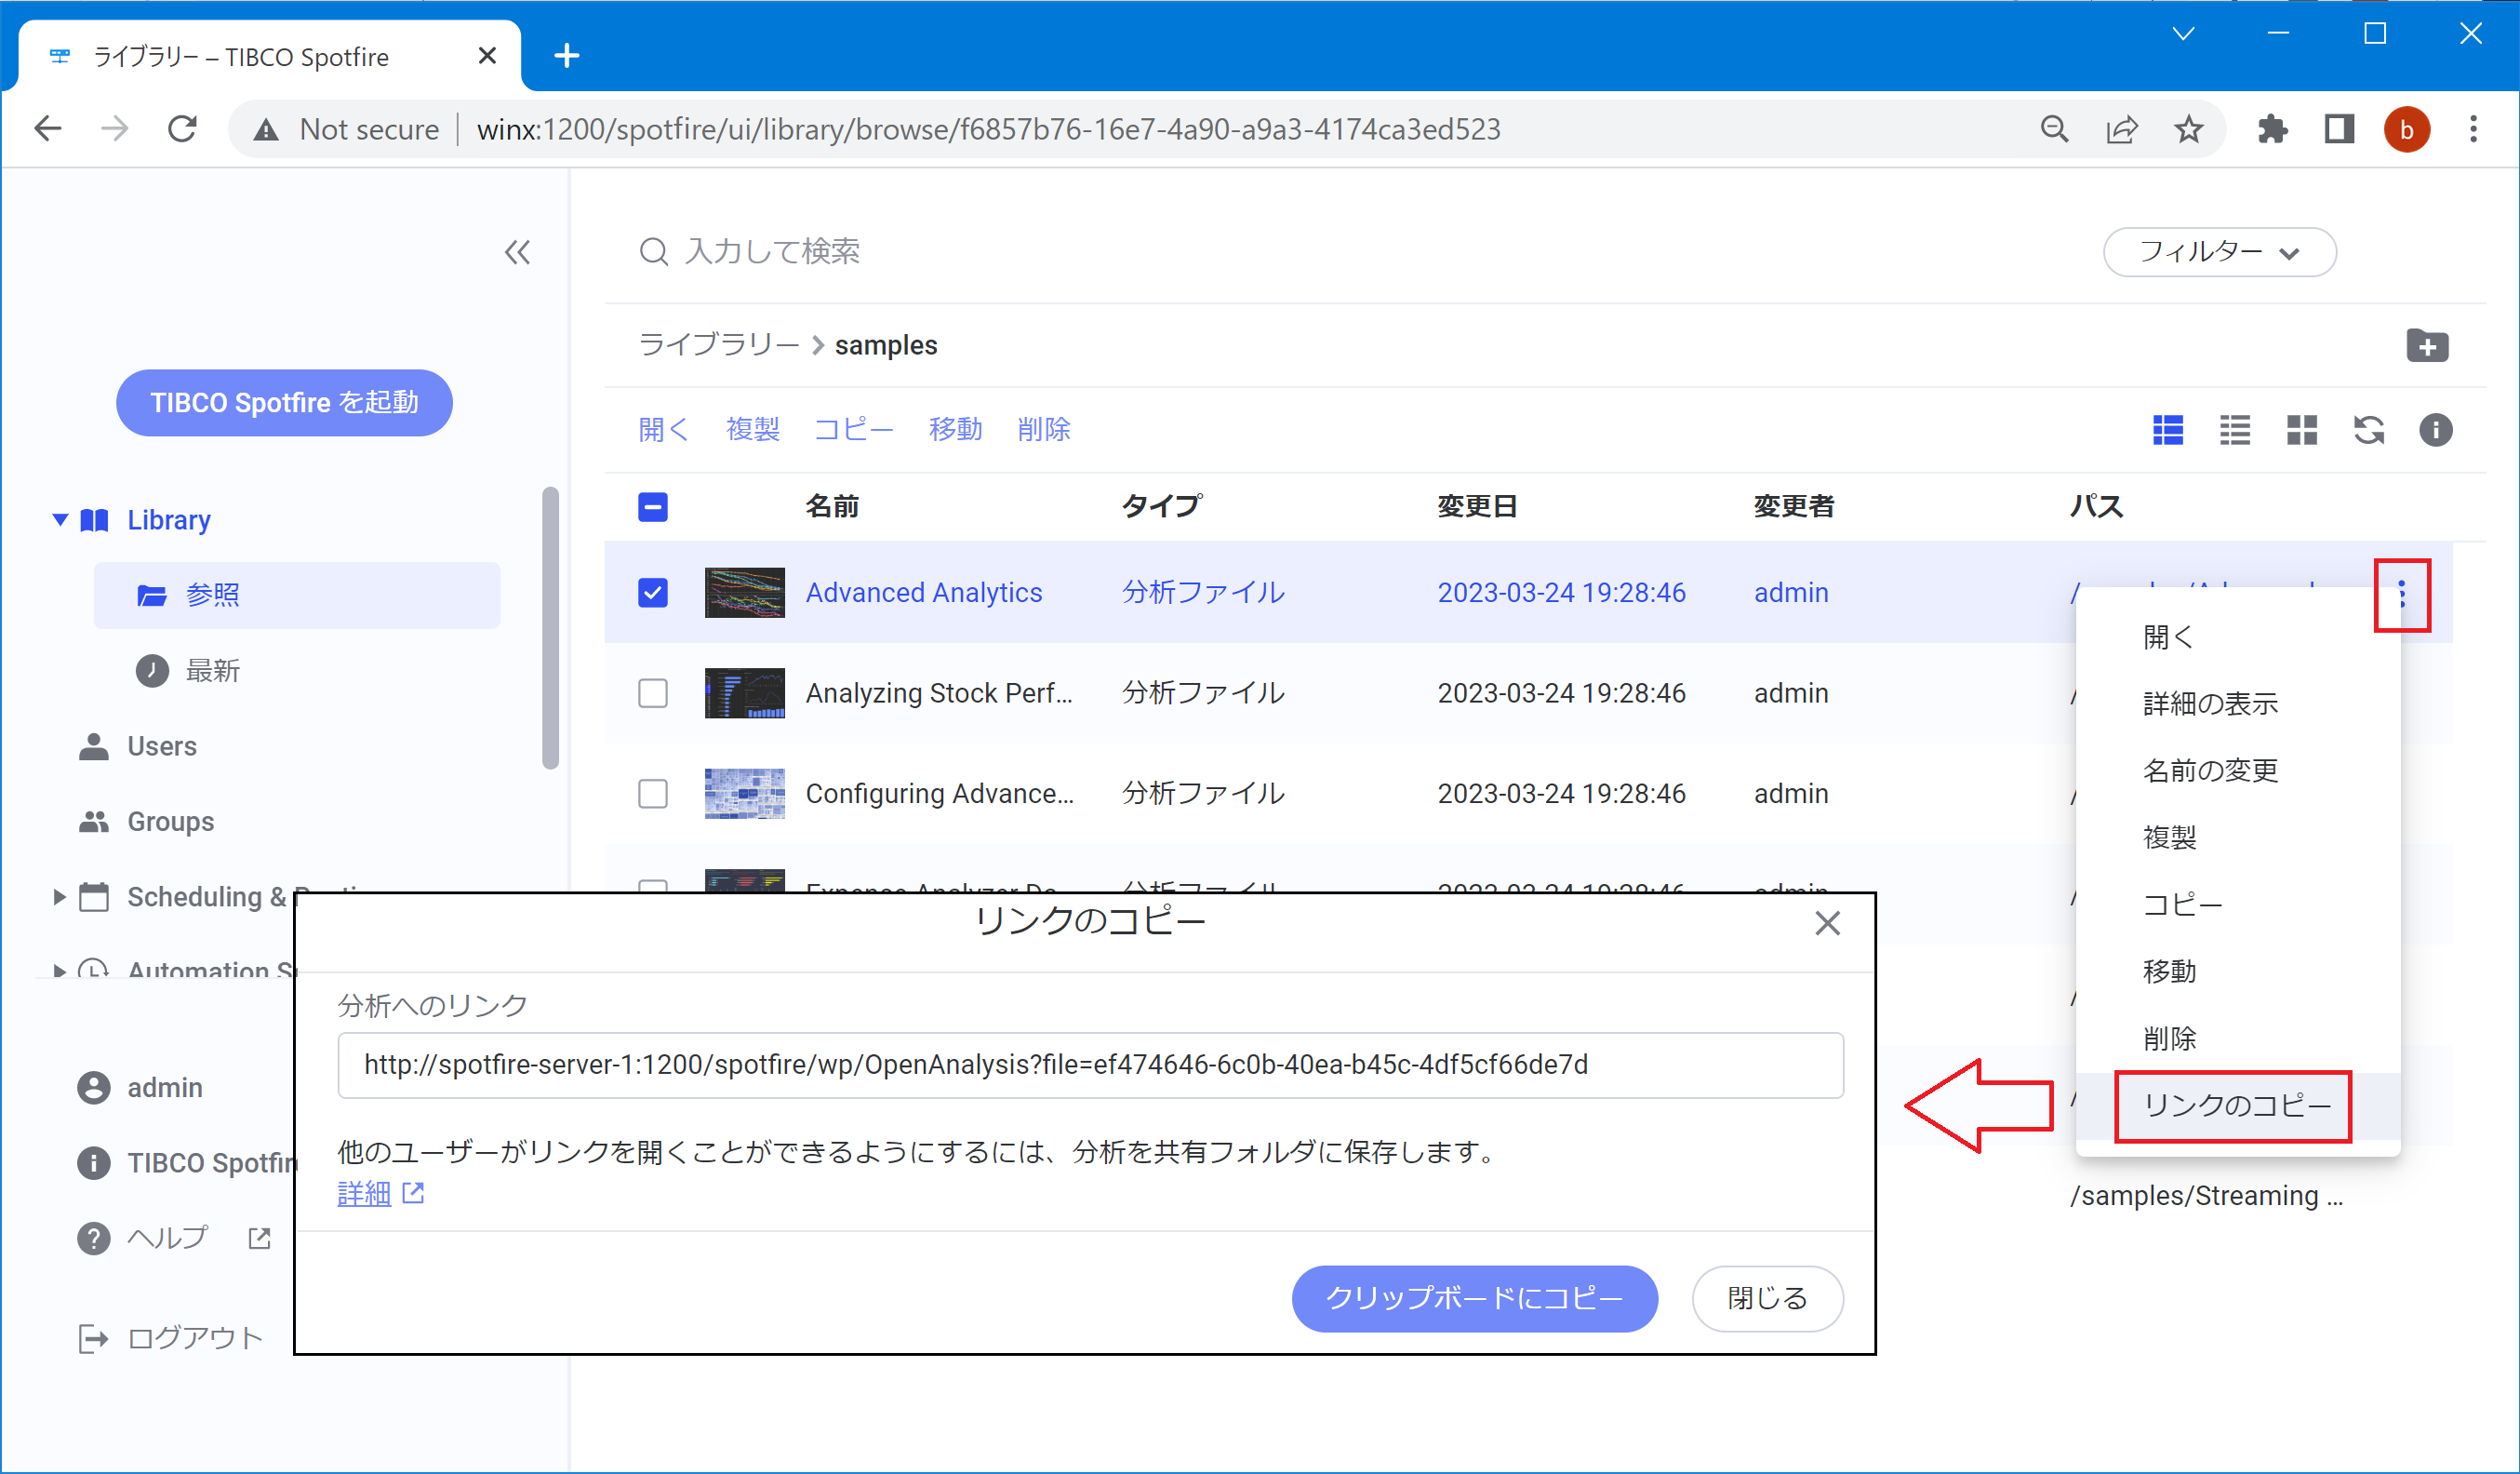Toggle the select-all checkbox in the header
Screen dimensions: 2520x1474
point(653,506)
